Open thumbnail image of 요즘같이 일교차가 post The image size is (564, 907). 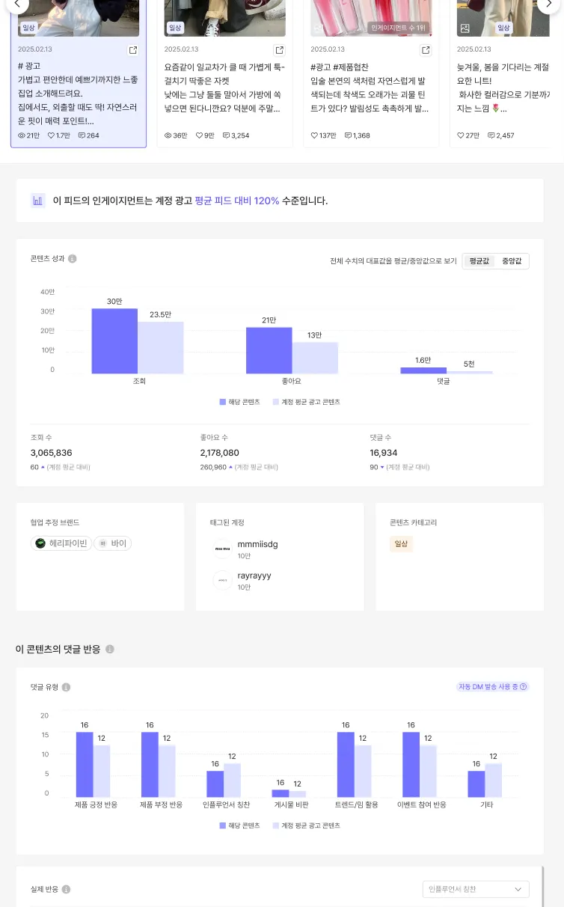tap(225, 18)
